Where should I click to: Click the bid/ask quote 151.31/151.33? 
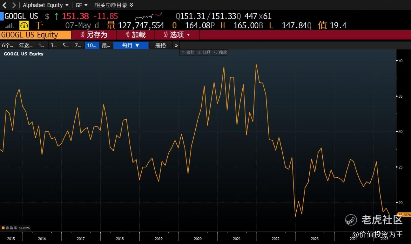208,16
